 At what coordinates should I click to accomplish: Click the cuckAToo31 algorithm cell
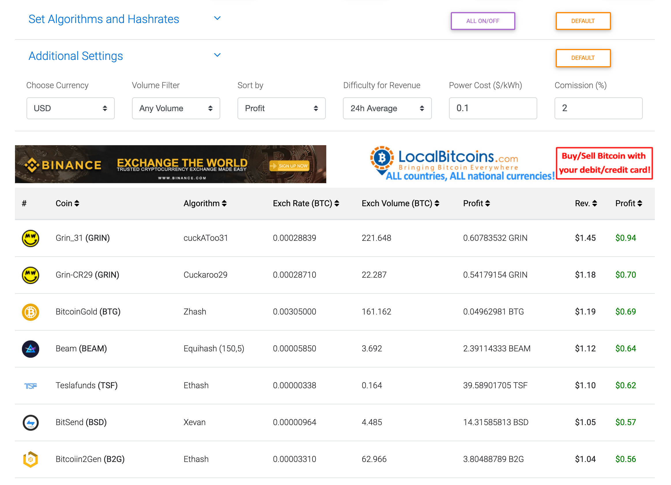[x=206, y=238]
